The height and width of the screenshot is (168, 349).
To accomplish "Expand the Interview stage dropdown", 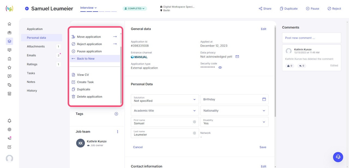I will [x=88, y=8].
